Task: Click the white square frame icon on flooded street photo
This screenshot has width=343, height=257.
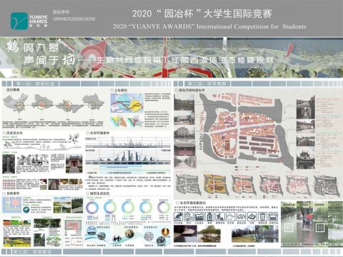Action: click(x=320, y=228)
